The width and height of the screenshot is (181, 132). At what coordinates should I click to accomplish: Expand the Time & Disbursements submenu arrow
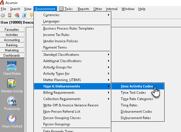click(x=108, y=86)
